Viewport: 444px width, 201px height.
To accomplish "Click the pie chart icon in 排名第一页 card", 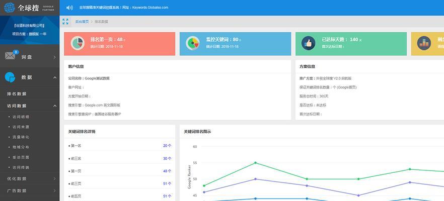I will 78,44.
